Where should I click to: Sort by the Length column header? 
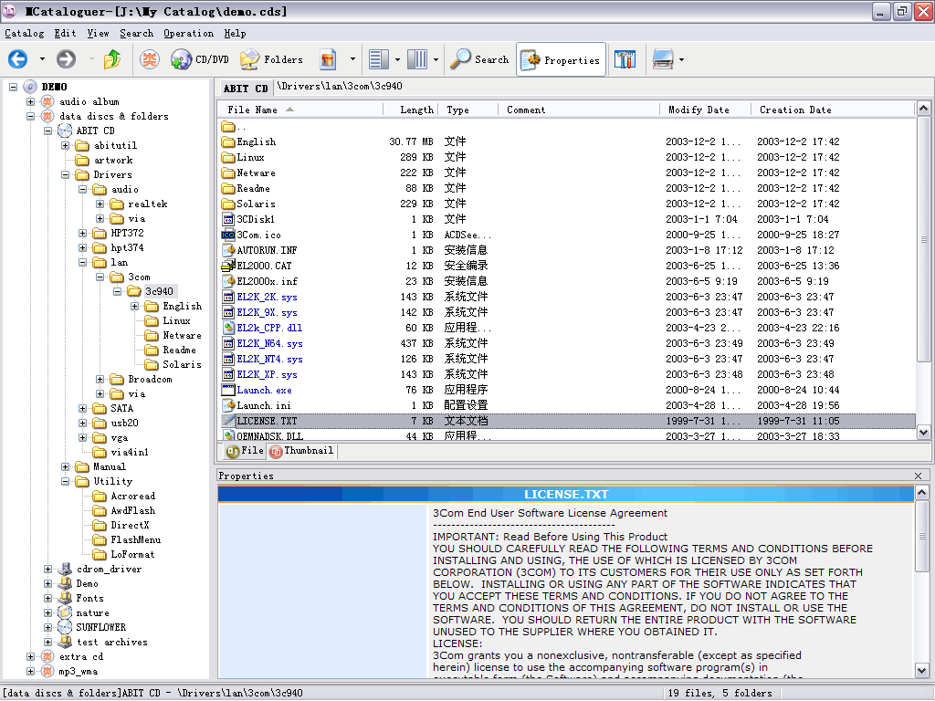pyautogui.click(x=416, y=110)
